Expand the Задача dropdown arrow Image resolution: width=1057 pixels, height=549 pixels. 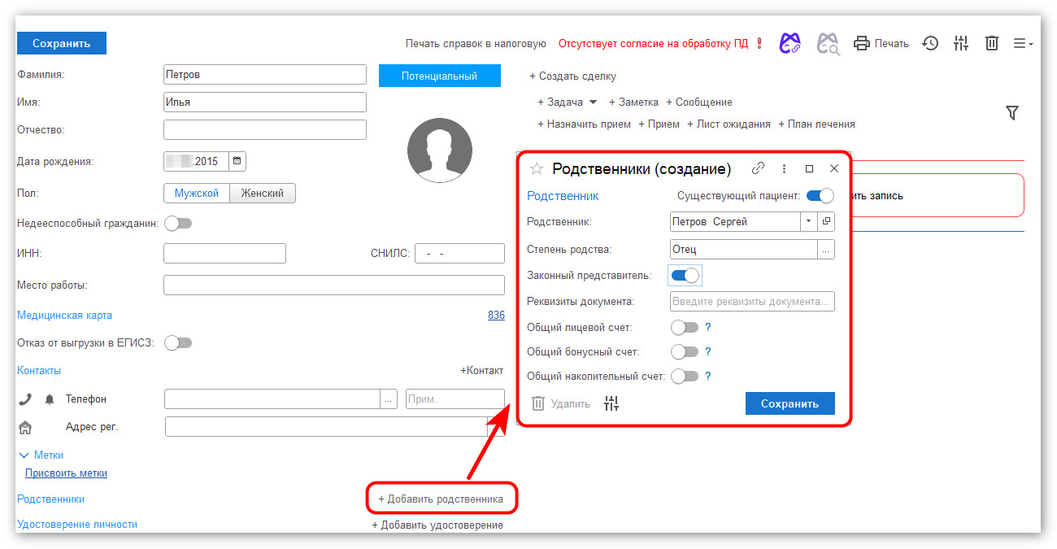pyautogui.click(x=593, y=102)
